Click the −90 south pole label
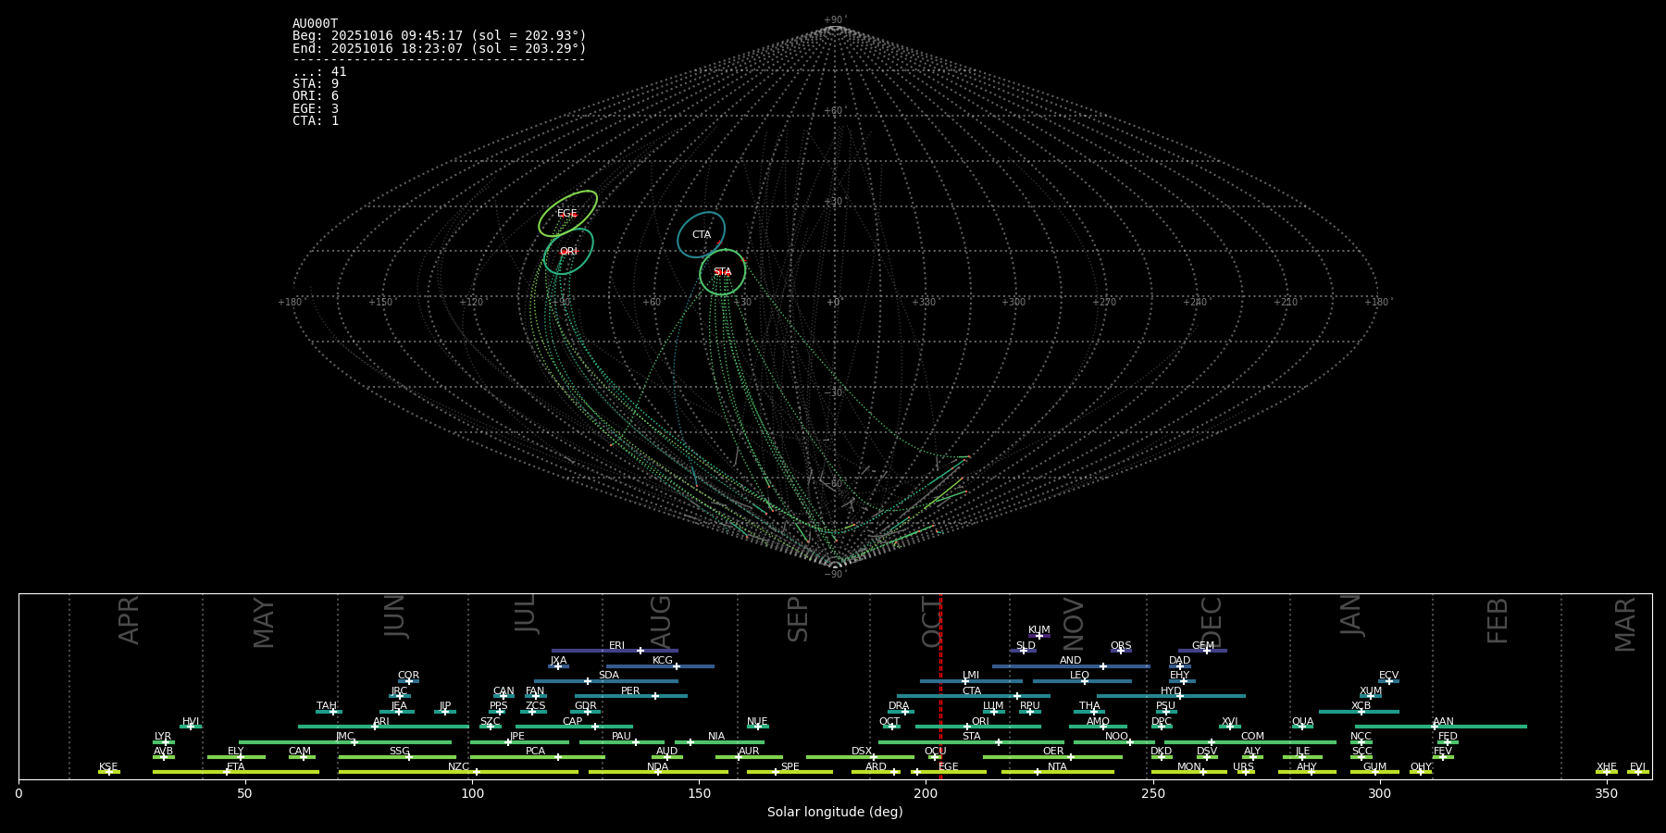 (835, 574)
